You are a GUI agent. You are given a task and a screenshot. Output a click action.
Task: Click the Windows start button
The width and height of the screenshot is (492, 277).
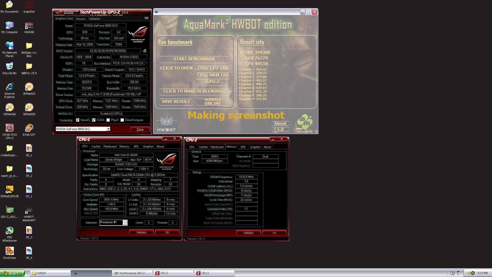(x=12, y=273)
